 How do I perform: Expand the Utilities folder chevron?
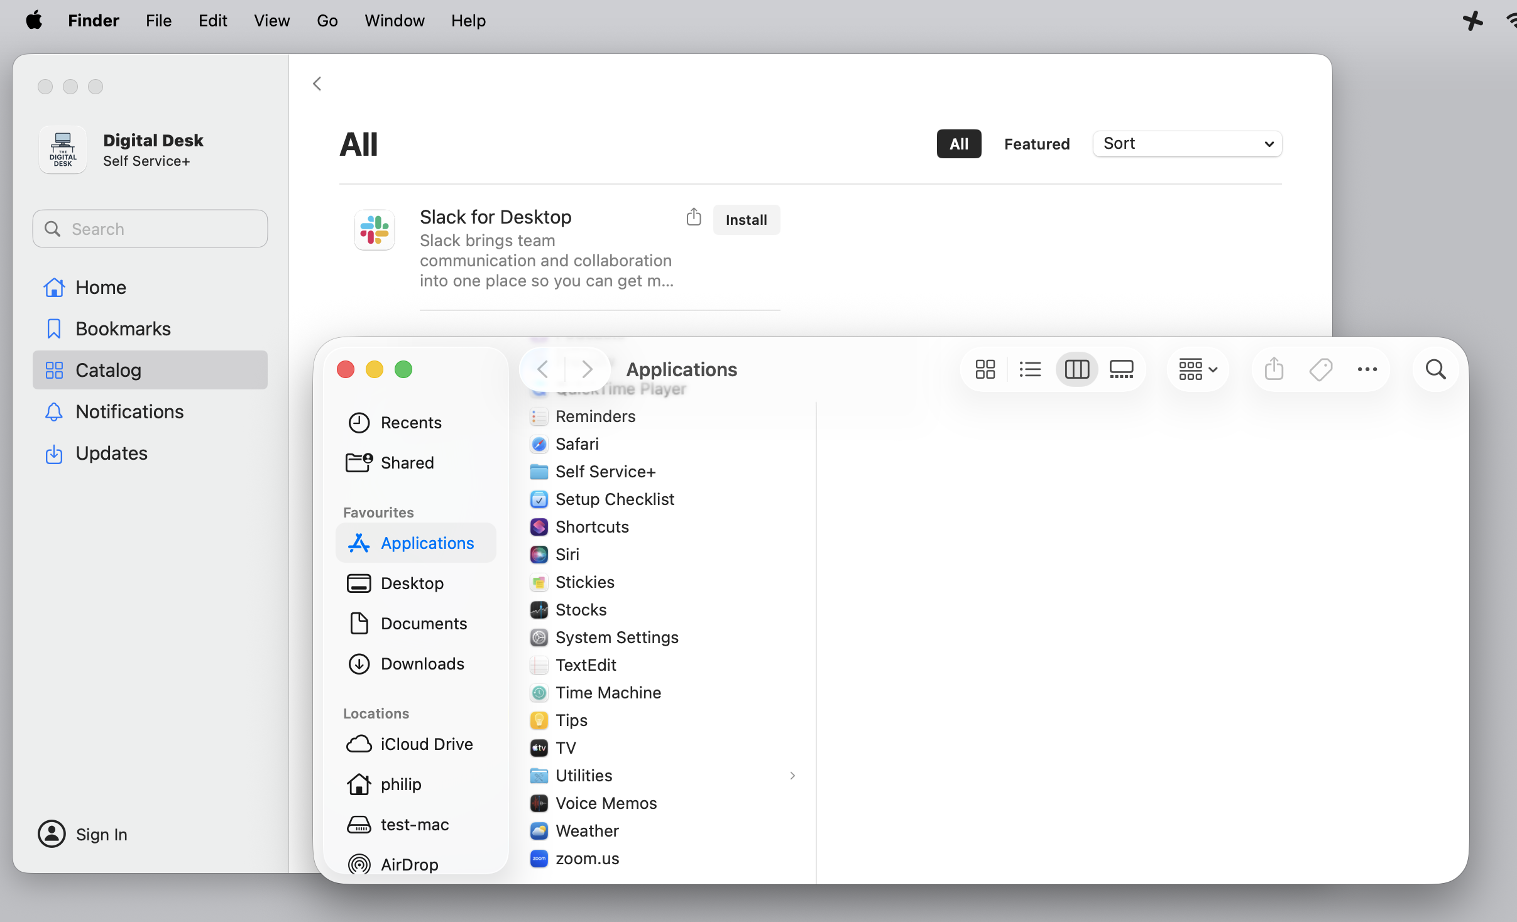pos(792,776)
